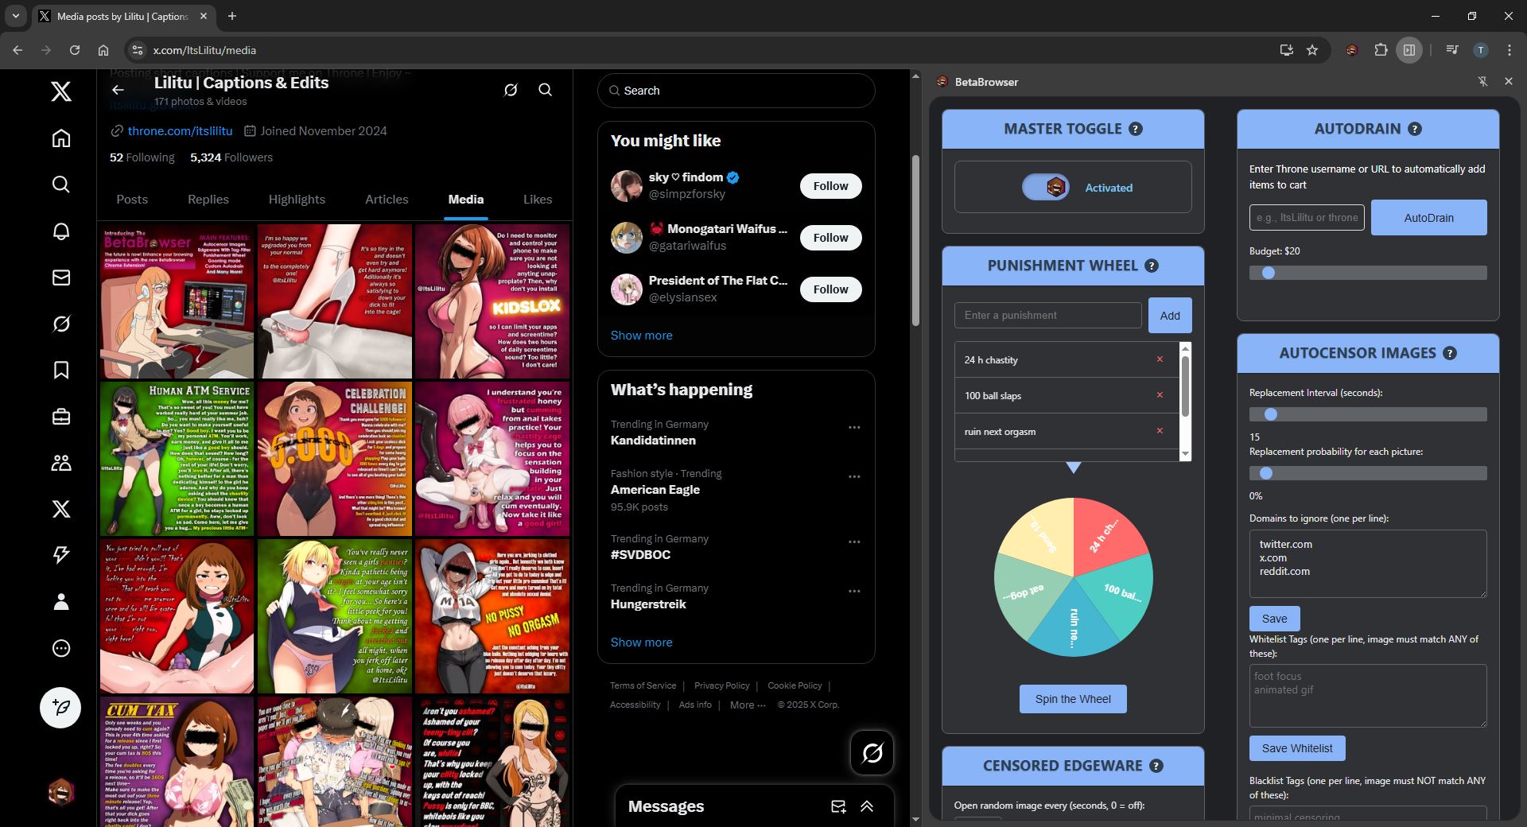
Task: Open Explore in the X sidebar
Action: click(61, 184)
